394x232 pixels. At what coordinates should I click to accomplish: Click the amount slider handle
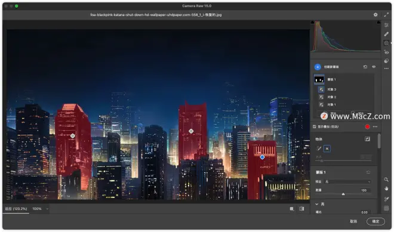coord(343,194)
